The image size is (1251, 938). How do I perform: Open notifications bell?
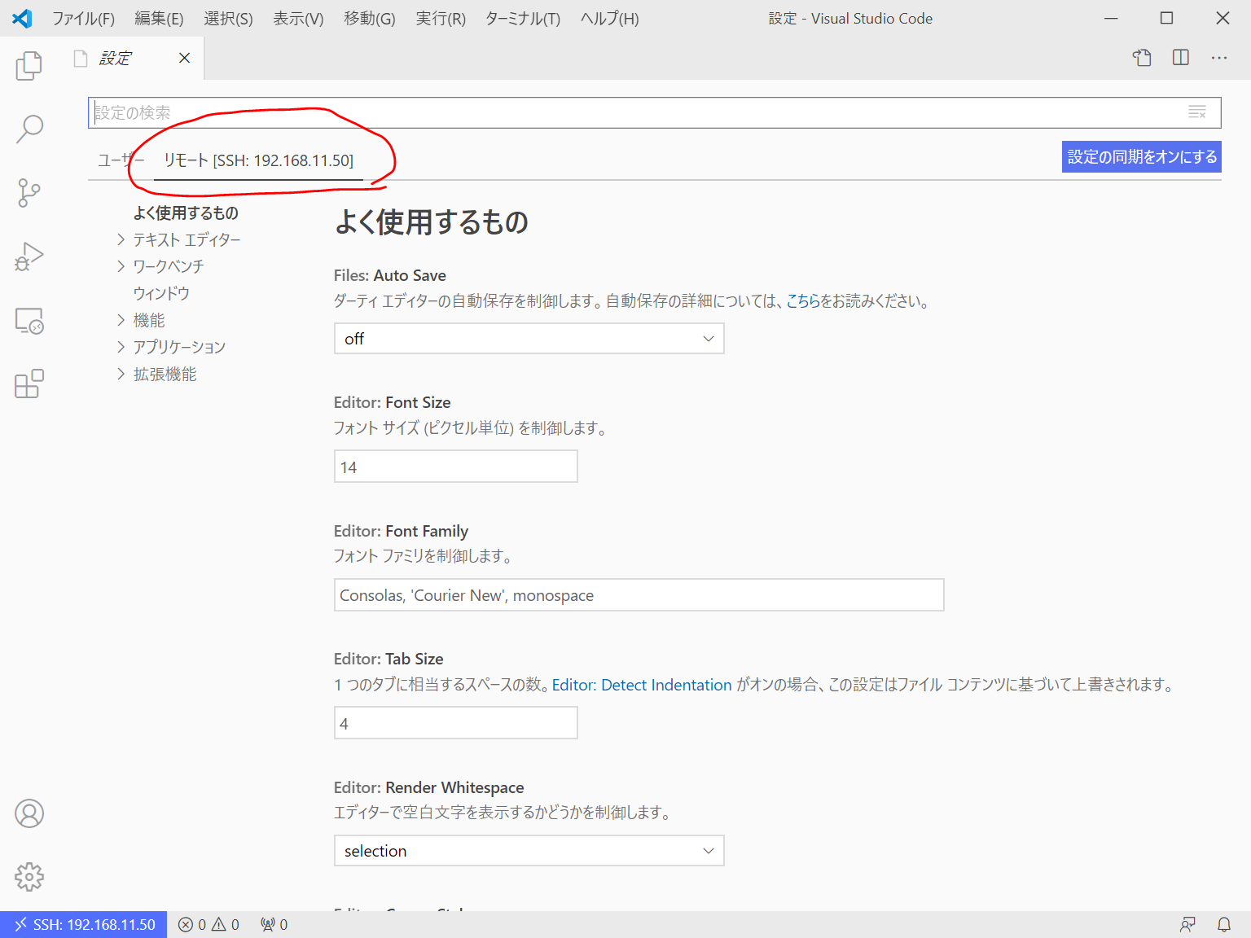click(1224, 925)
